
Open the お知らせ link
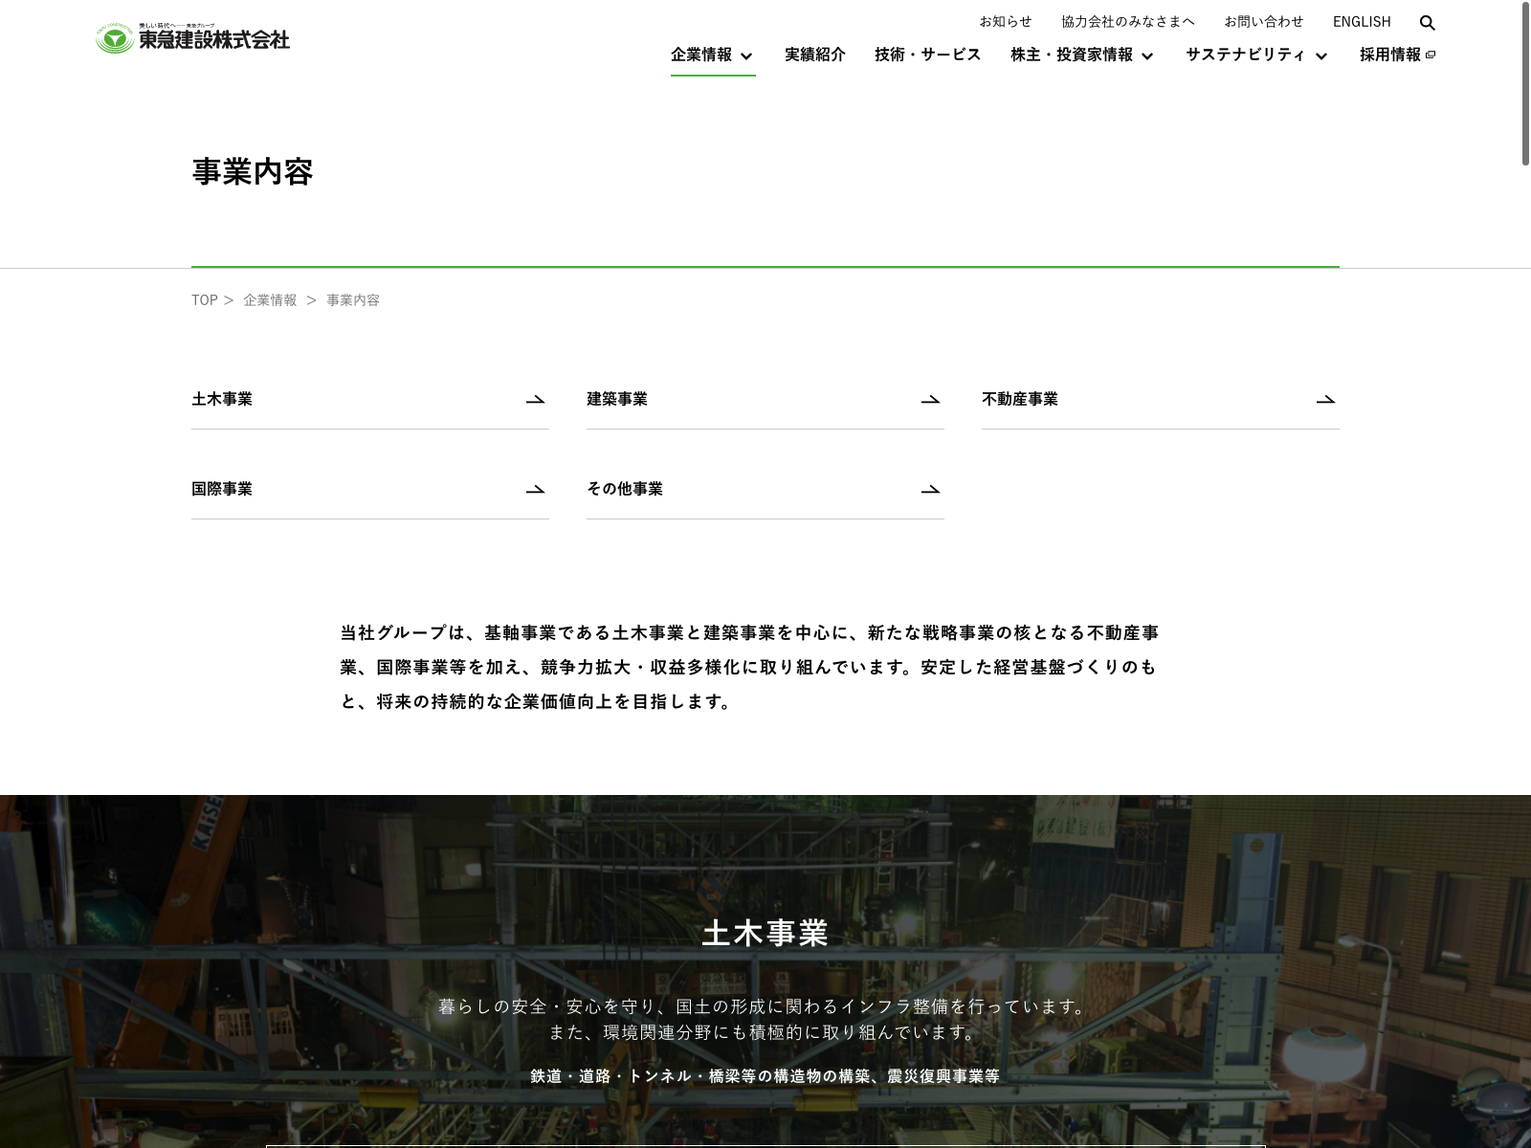click(1005, 22)
